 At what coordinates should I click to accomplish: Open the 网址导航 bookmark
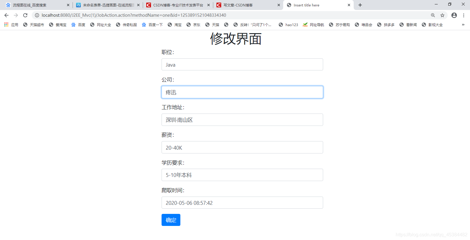pos(313,25)
